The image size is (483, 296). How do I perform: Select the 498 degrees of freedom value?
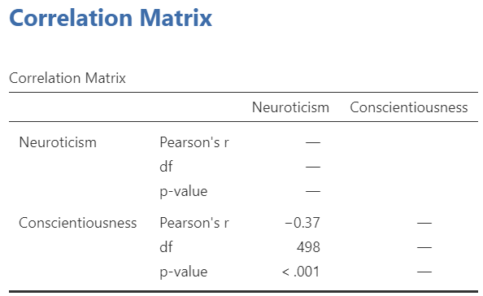(308, 247)
